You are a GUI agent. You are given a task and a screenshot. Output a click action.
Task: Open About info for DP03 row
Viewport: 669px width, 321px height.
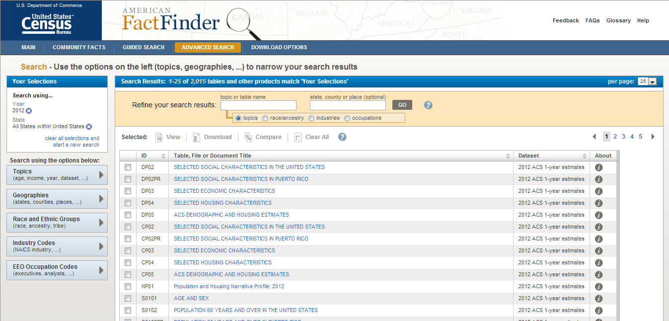coord(598,191)
